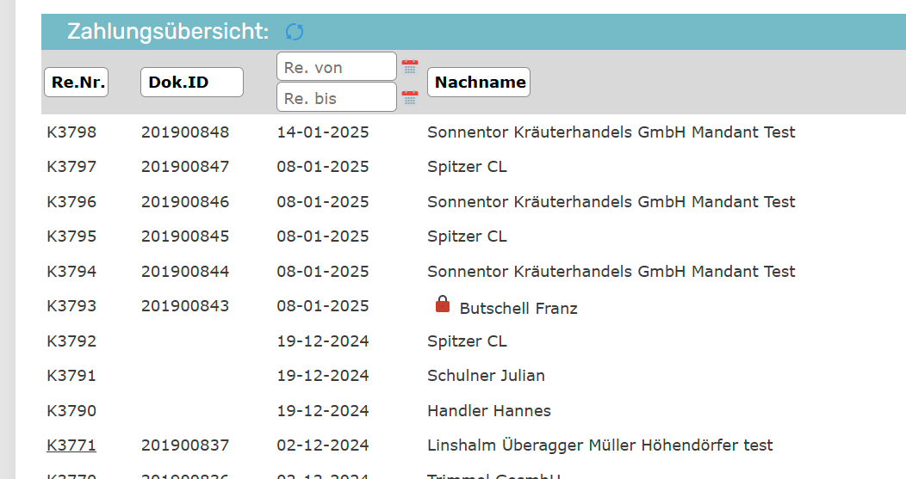Click name Handler Hannes
The height and width of the screenshot is (479, 906).
[x=488, y=411]
